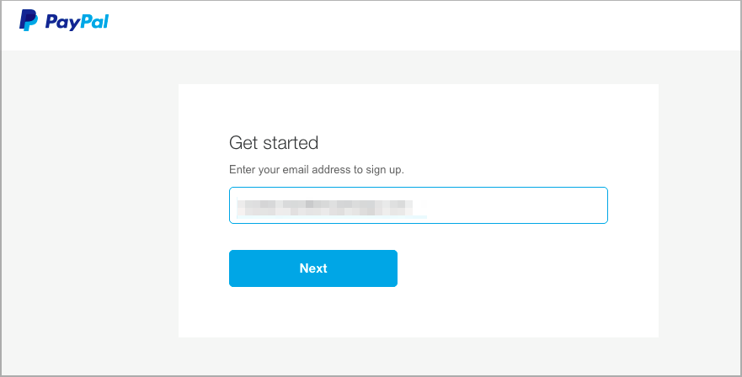Click the empty right side of email field
Screen dimensions: 742x377
pos(515,205)
